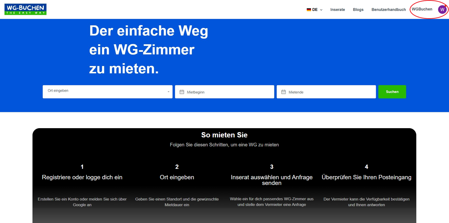Click 'Wähle ein für dich passendes' description
The image size is (449, 223).
pos(272,202)
